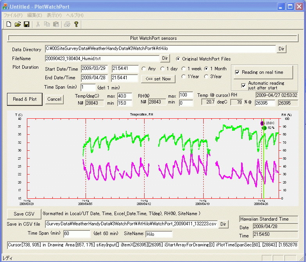This screenshot has width=306, height=262.
Task: Click the Help question mark icon
Action: pyautogui.click(x=76, y=24)
